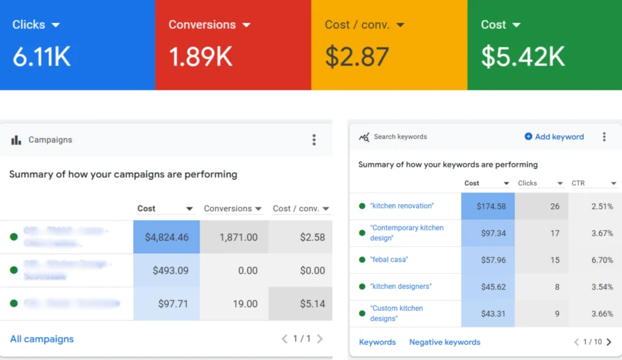Click the $4,824.46 cost cell
The image size is (622, 360).
pos(166,237)
